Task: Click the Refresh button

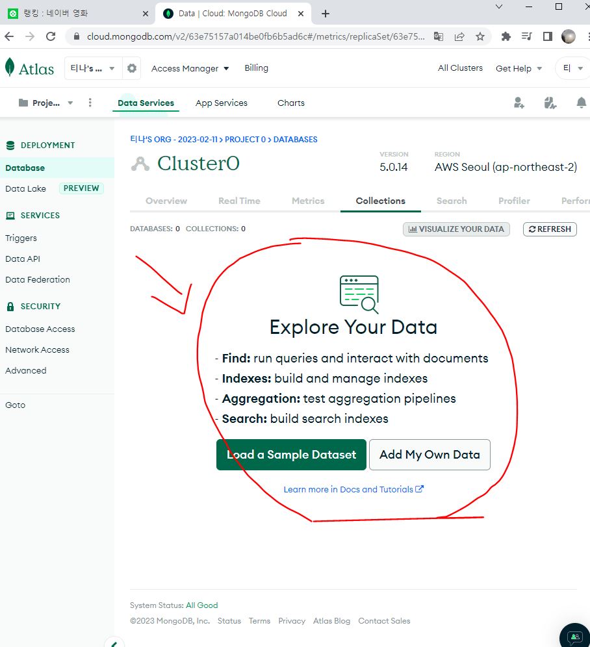Action: (x=550, y=229)
